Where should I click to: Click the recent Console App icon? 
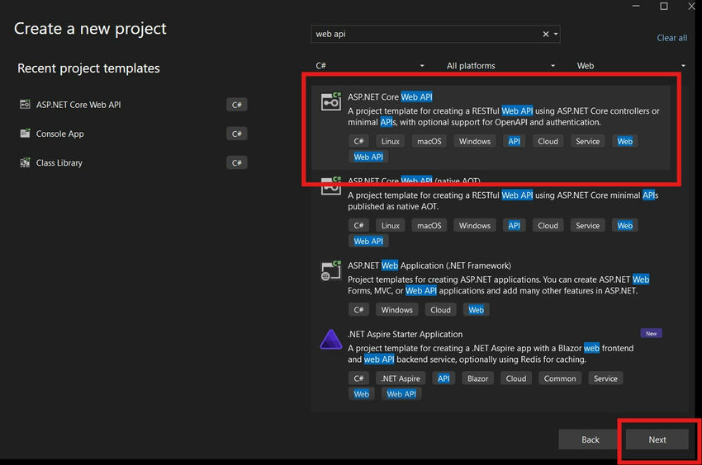coord(24,134)
